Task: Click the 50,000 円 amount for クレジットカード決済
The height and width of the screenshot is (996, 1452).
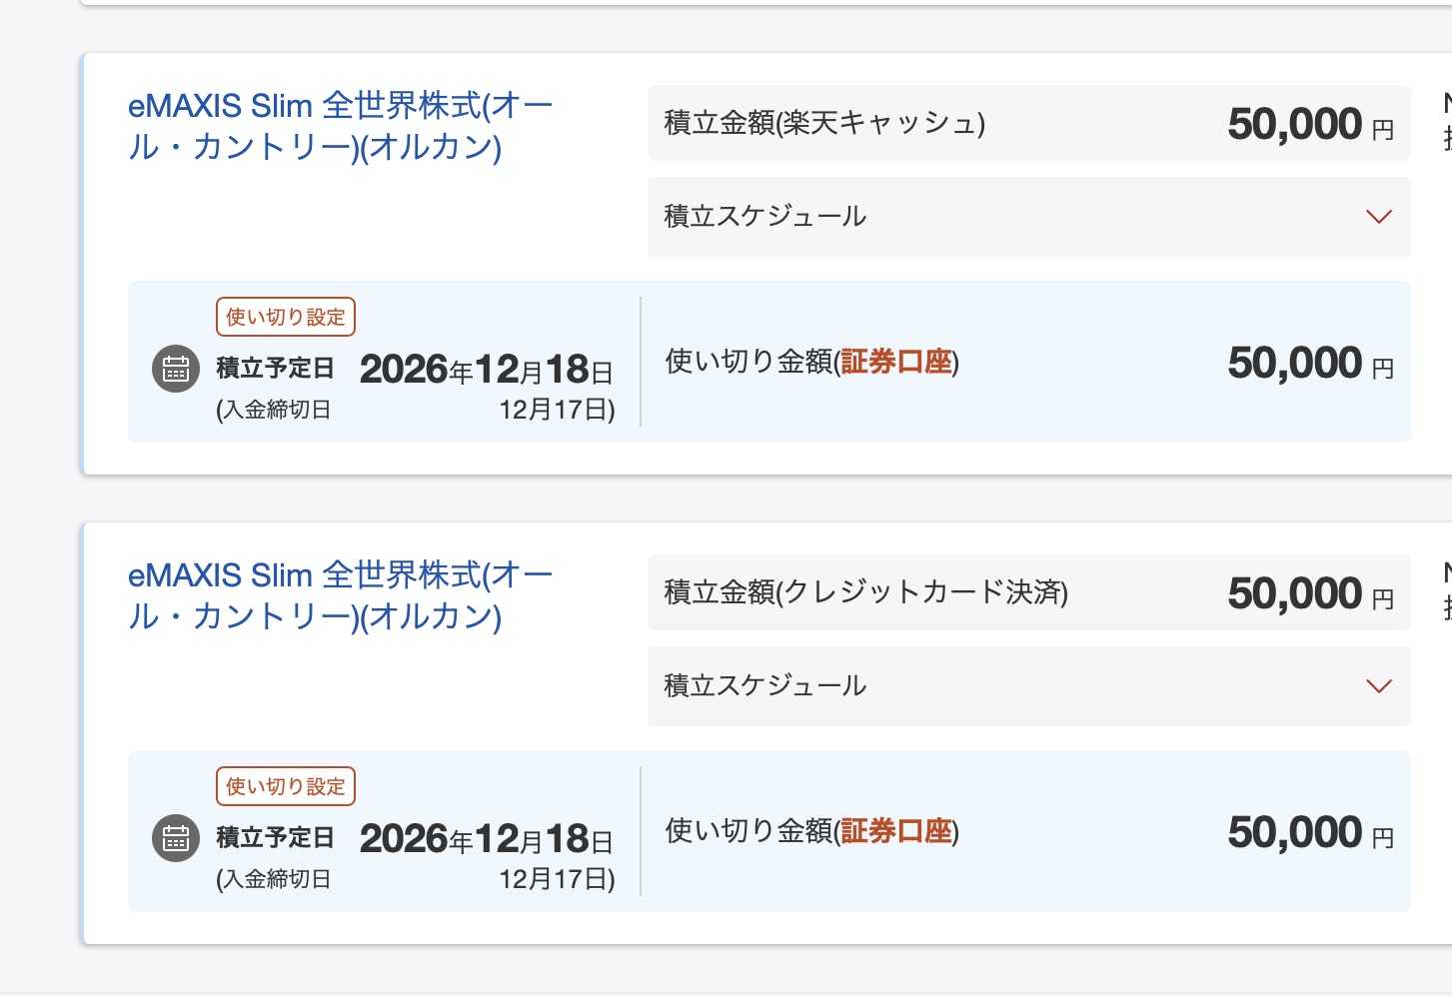Action: 1309,594
